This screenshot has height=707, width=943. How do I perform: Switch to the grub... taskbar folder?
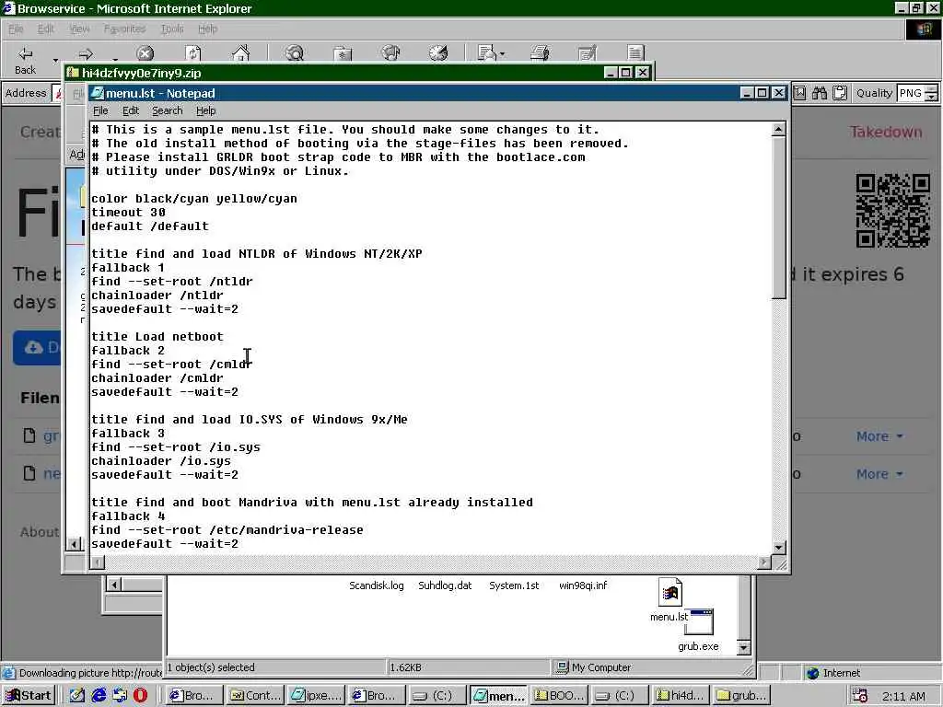tap(741, 695)
